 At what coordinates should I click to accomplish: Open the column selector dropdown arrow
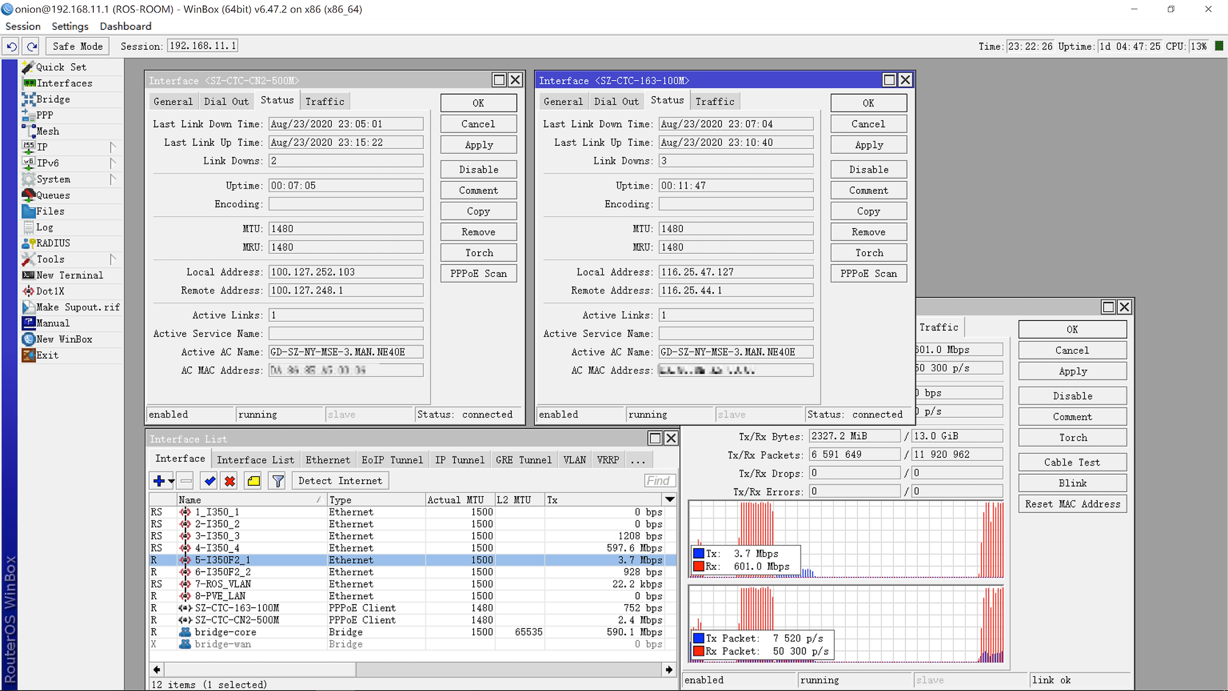(669, 499)
